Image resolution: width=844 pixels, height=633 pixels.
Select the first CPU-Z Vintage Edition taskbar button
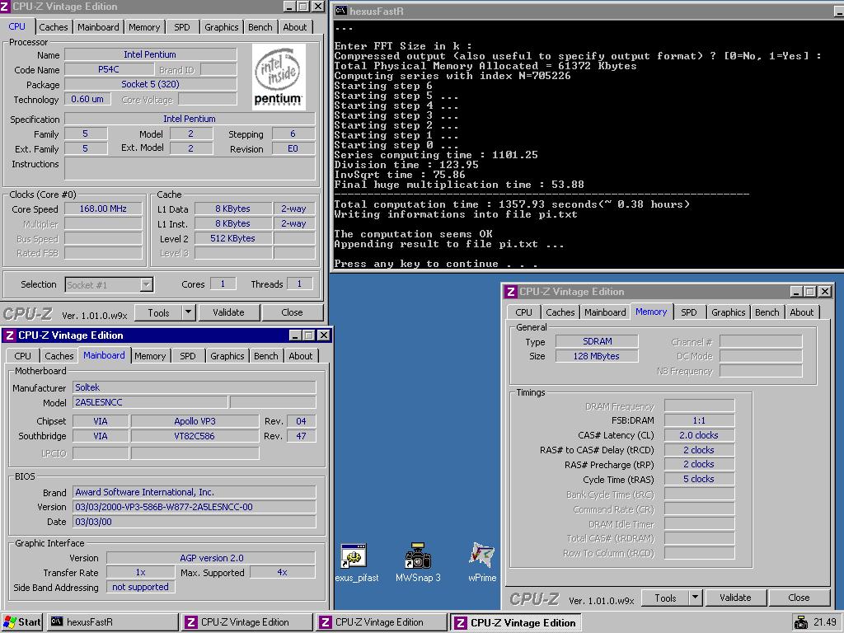click(246, 622)
